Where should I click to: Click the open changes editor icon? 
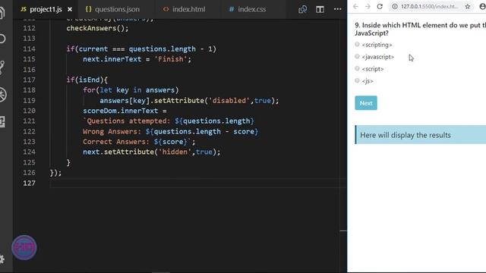pyautogui.click(x=302, y=9)
